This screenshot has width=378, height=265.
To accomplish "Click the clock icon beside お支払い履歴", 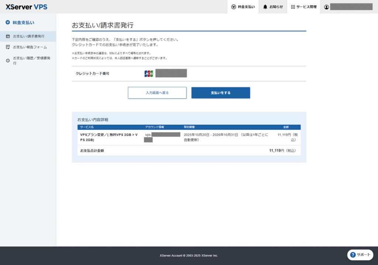I will 8,61.
